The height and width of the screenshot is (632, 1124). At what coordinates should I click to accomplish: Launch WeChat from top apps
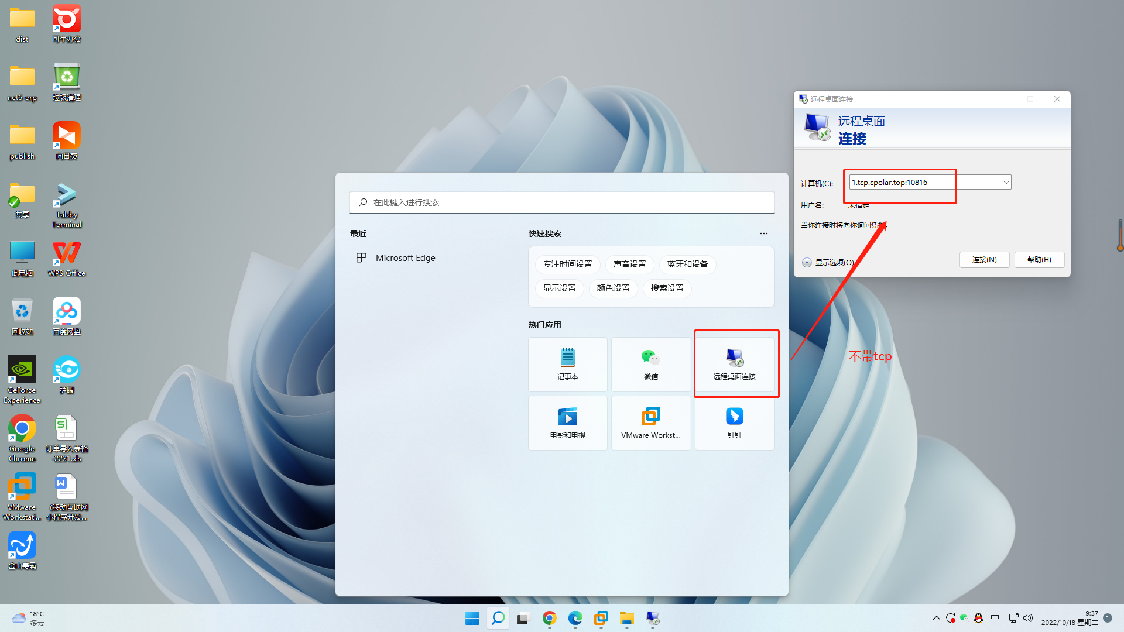point(650,364)
